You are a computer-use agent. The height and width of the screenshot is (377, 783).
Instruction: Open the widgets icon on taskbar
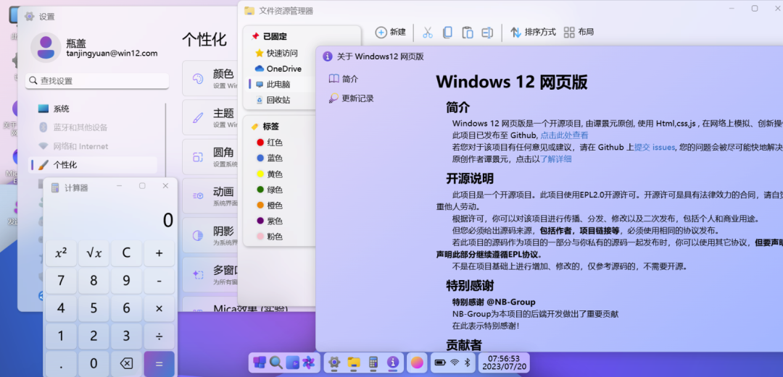[x=292, y=363]
